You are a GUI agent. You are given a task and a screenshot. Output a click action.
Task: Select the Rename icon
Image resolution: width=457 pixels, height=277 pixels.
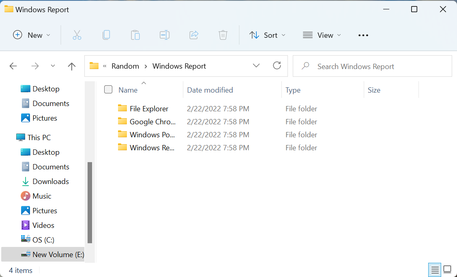(x=165, y=35)
